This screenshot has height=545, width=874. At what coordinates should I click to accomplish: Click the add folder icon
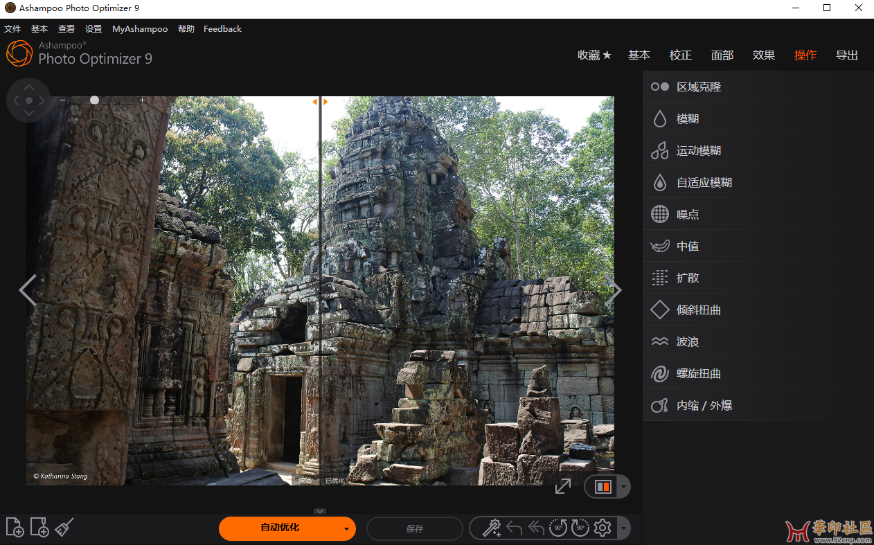[x=39, y=527]
